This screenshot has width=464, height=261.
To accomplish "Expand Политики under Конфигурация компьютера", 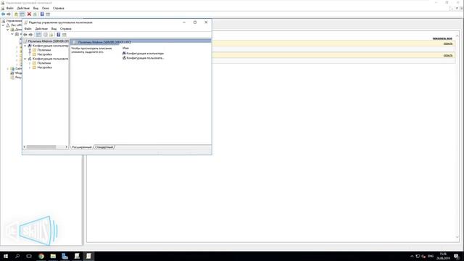I will point(30,50).
